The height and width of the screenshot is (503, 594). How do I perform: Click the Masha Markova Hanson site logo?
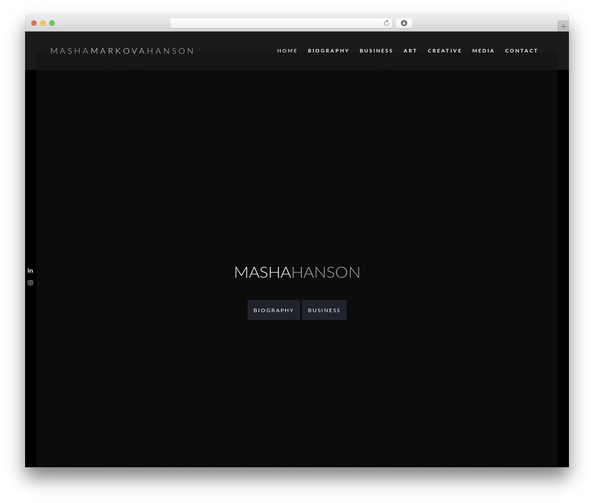(x=122, y=51)
